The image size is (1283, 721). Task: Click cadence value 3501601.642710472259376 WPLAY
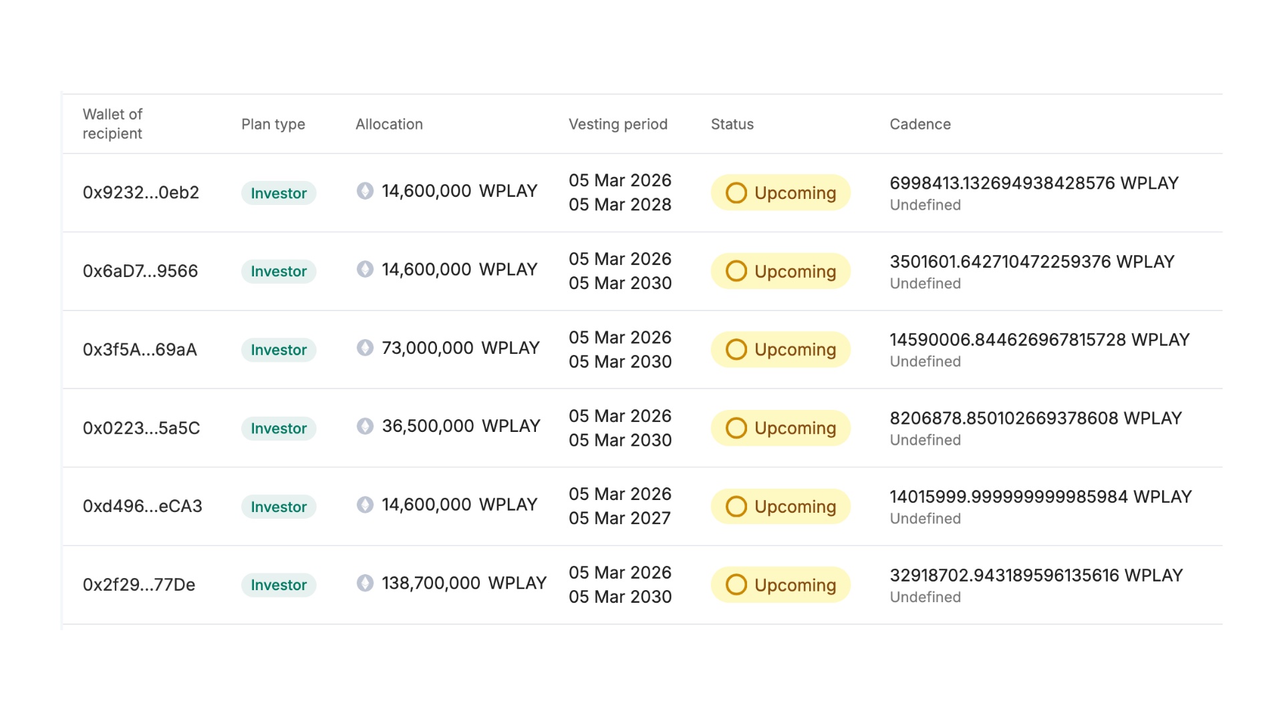(x=1032, y=262)
